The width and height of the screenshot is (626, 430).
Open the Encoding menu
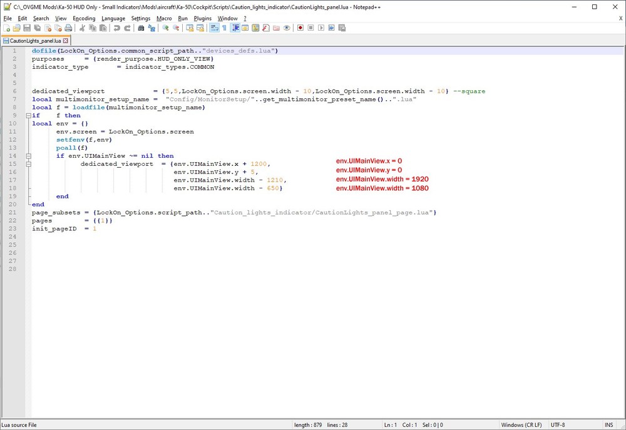84,18
